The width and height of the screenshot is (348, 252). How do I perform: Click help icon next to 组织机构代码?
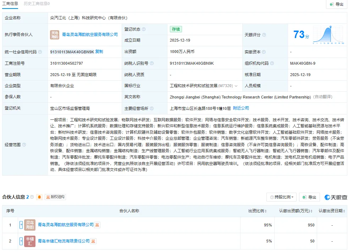click(x=272, y=63)
